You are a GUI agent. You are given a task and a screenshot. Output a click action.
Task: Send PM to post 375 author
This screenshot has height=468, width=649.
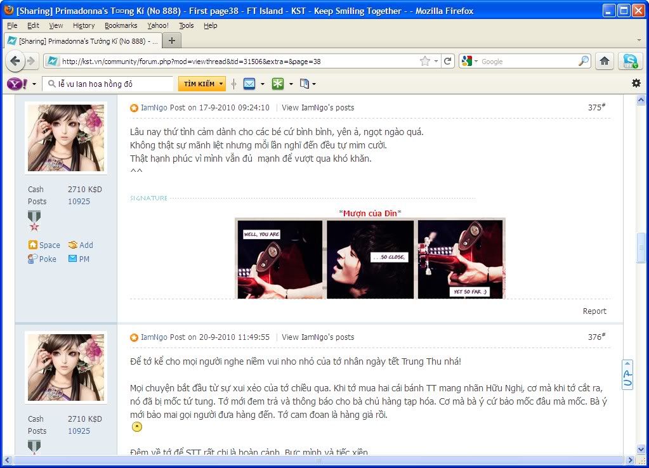[x=79, y=259]
